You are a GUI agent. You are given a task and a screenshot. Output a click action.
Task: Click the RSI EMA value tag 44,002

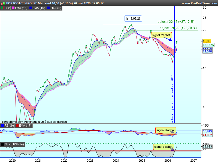coord(207,135)
